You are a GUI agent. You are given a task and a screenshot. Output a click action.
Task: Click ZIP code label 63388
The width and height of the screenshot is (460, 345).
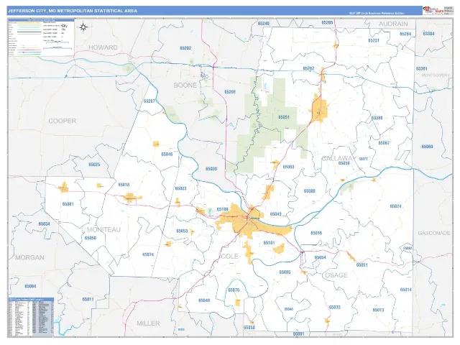click(377, 118)
